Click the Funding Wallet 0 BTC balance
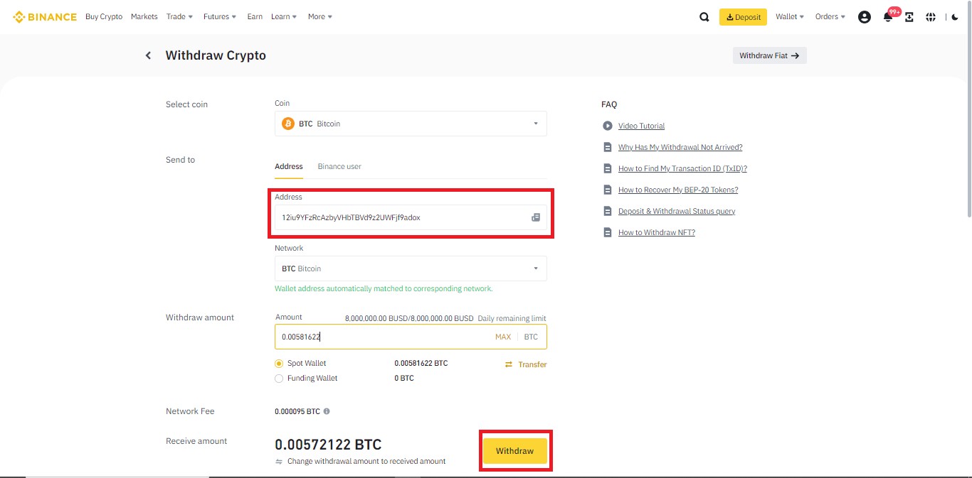Image resolution: width=972 pixels, height=478 pixels. [404, 379]
